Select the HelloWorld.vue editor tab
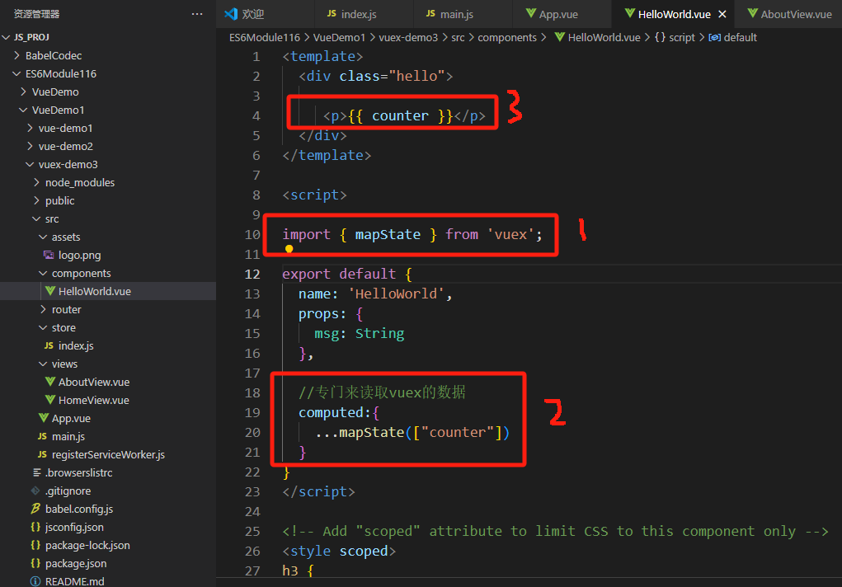This screenshot has height=587, width=842. pyautogui.click(x=674, y=14)
